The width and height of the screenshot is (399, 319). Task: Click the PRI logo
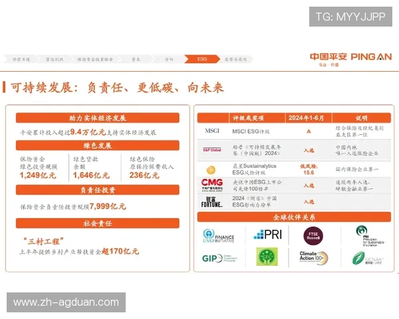point(268,235)
